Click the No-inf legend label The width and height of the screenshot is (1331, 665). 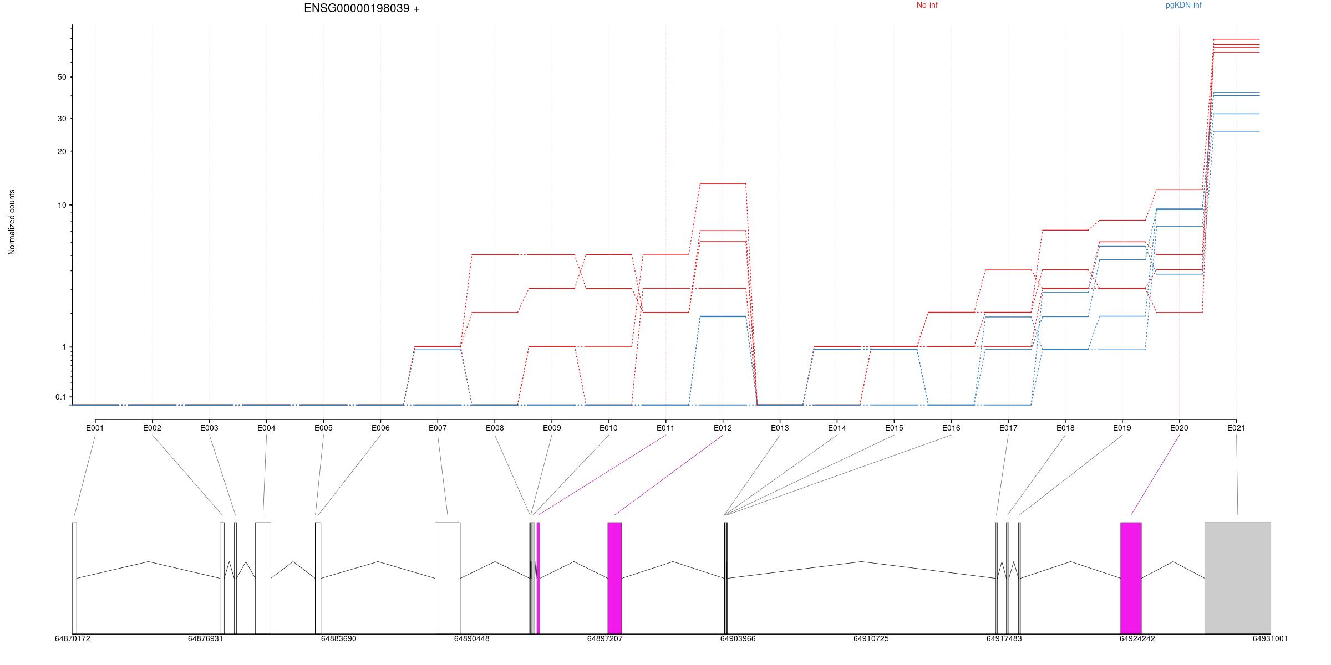(x=927, y=6)
